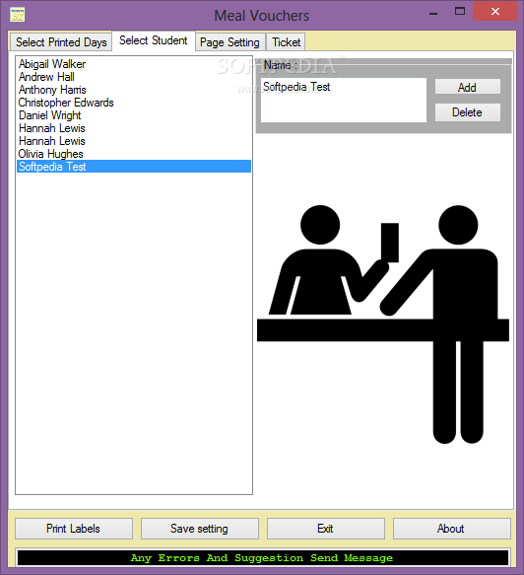Image resolution: width=524 pixels, height=575 pixels.
Task: Click the Name input field containing Softpedia Test
Action: [344, 100]
